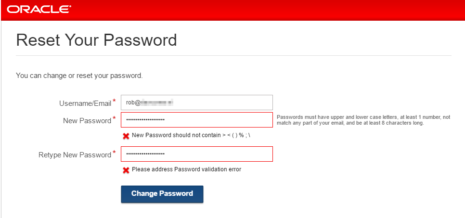
Task: Click the New Password label text
Action: [x=87, y=121]
